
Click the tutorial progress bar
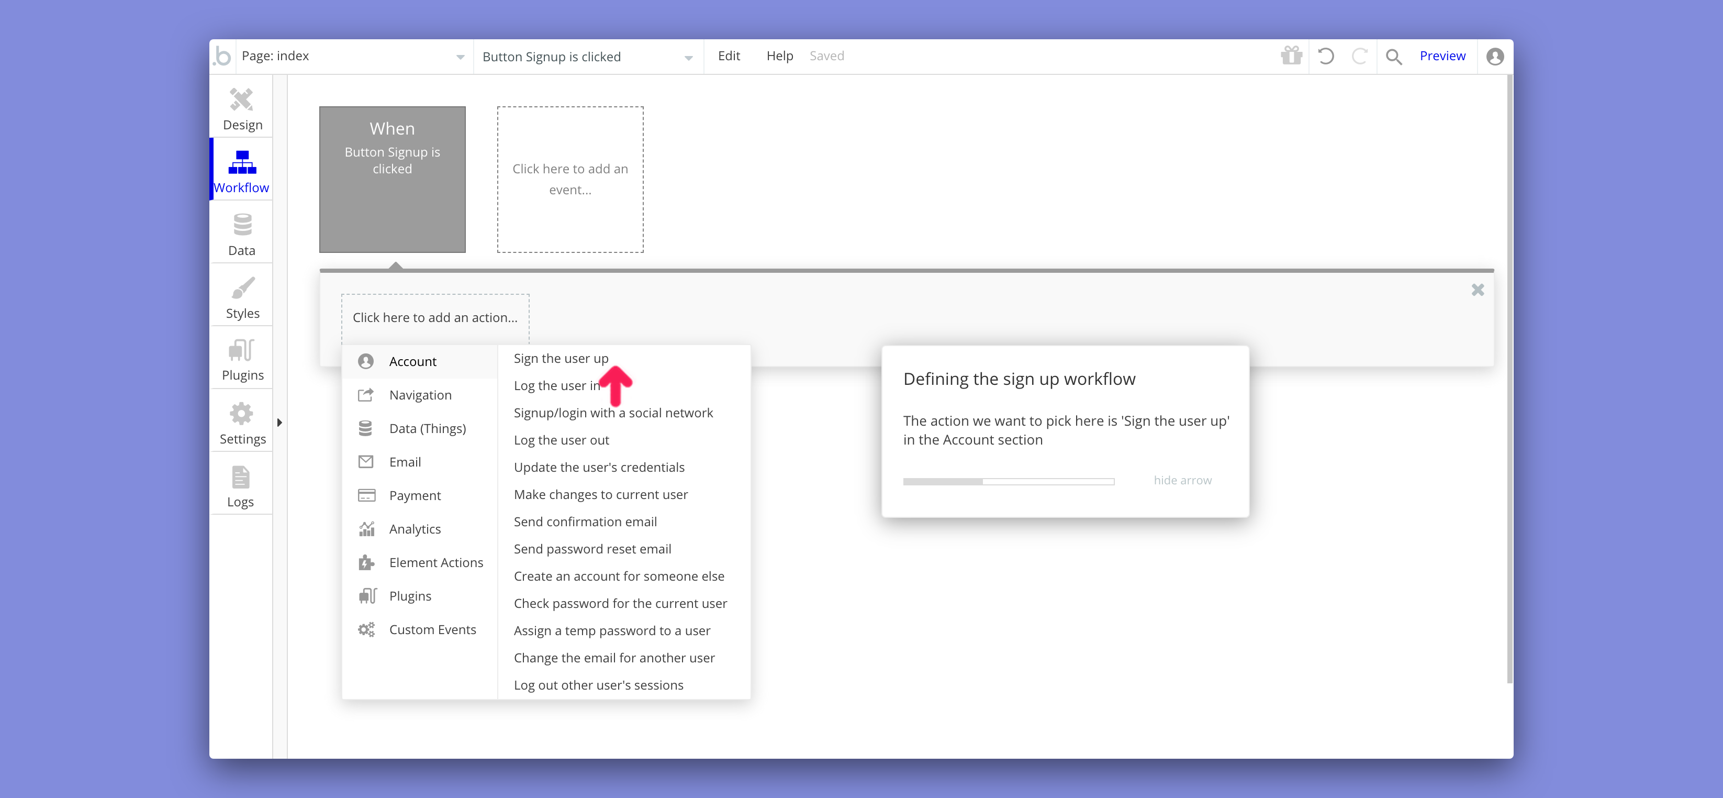[x=1008, y=482]
